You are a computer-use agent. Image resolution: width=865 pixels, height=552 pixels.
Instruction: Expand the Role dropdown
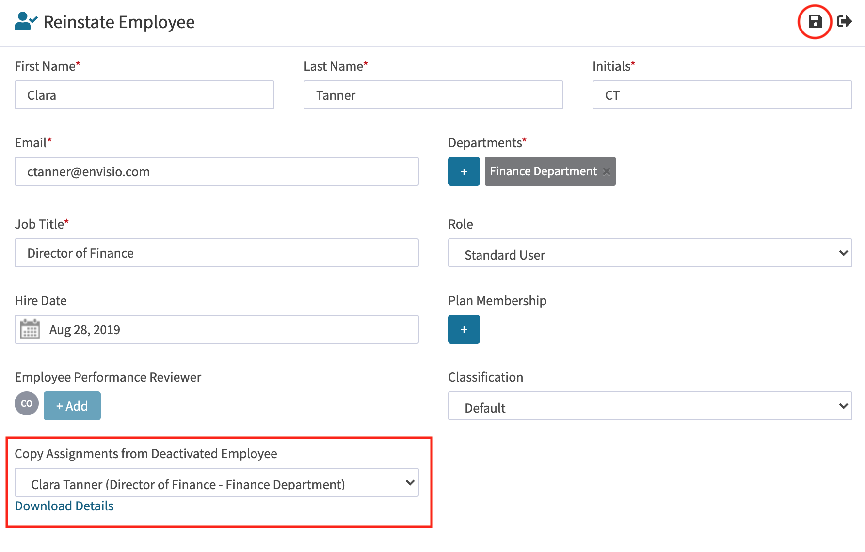coord(650,253)
